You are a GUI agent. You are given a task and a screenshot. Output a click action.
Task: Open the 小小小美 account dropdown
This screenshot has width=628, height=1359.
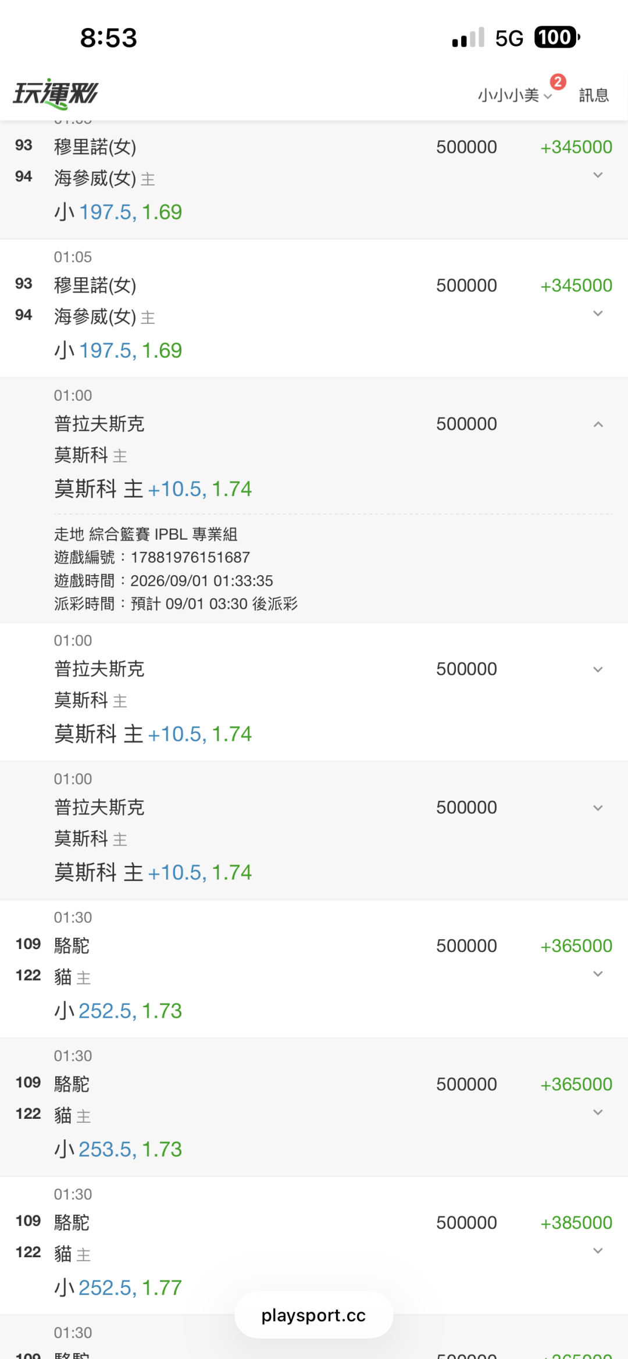(515, 95)
